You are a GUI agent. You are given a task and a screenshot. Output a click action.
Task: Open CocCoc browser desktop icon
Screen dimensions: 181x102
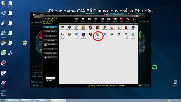pos(3,53)
